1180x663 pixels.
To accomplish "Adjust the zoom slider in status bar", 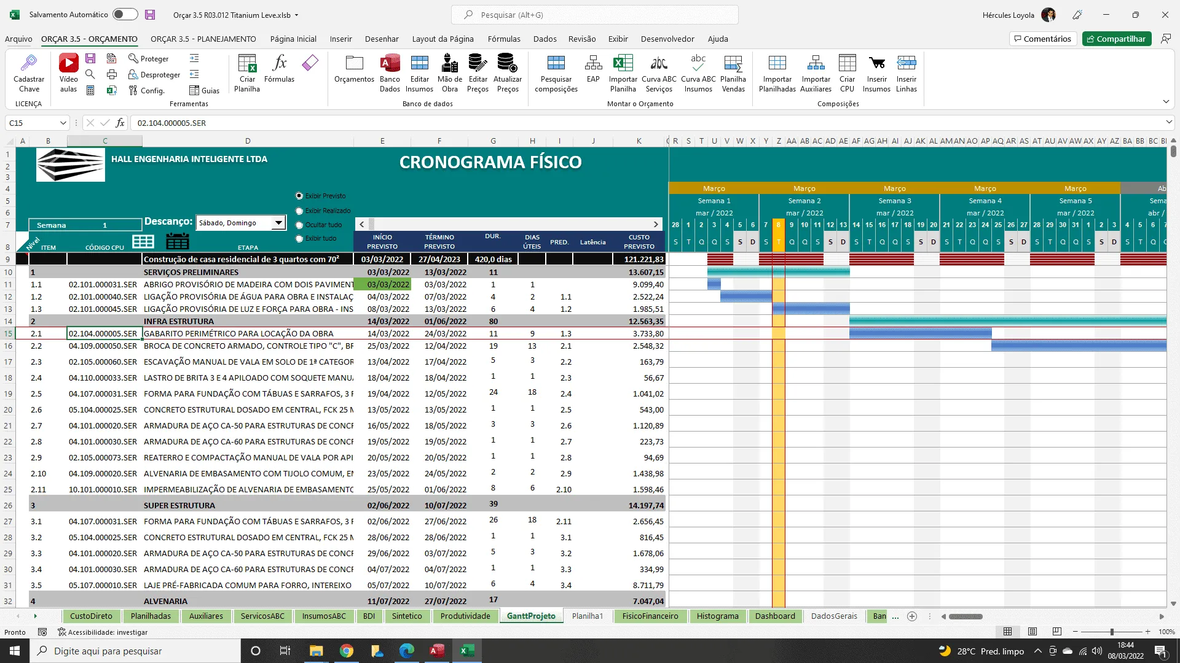I will click(x=1111, y=632).
